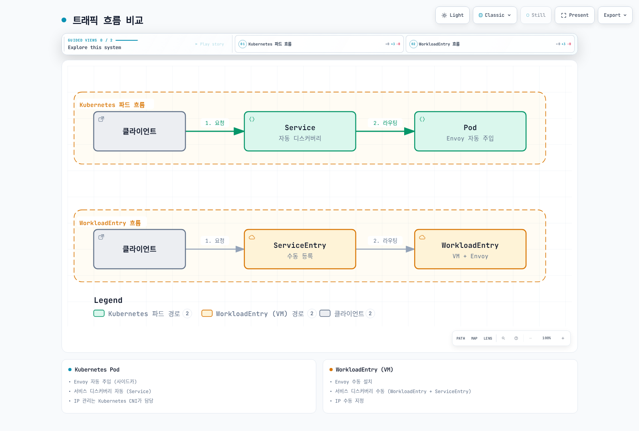
Task: Click the Legend heading
Action: (108, 301)
